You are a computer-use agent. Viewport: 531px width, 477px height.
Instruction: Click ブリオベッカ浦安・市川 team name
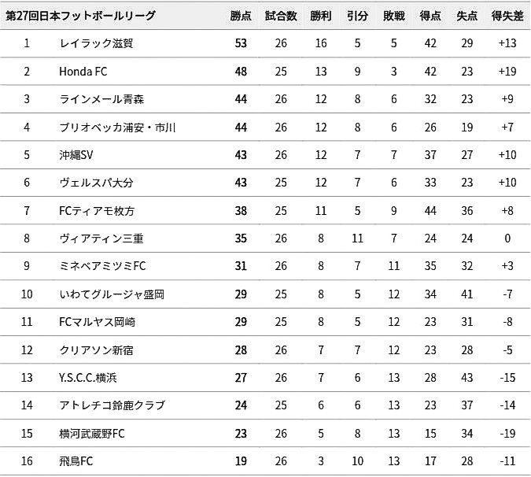[117, 128]
